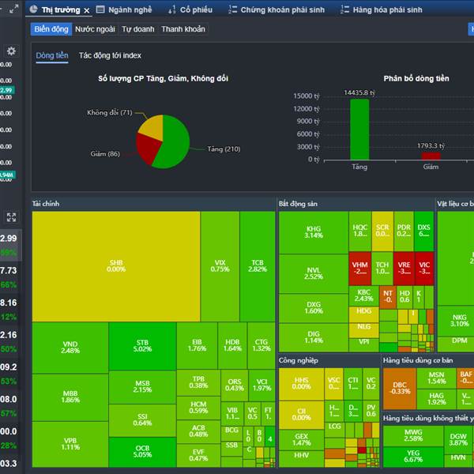This screenshot has height=474, width=474.
Task: Click the DIG 1.14% heatmap tile
Action: [x=314, y=337]
